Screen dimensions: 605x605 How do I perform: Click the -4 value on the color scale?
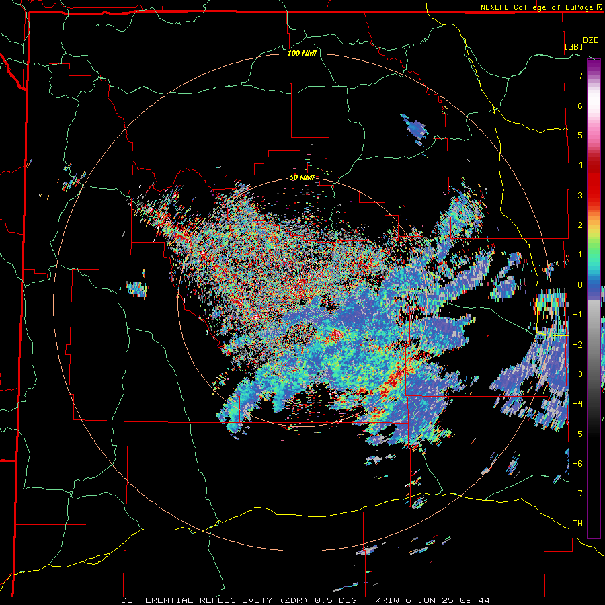coord(577,403)
